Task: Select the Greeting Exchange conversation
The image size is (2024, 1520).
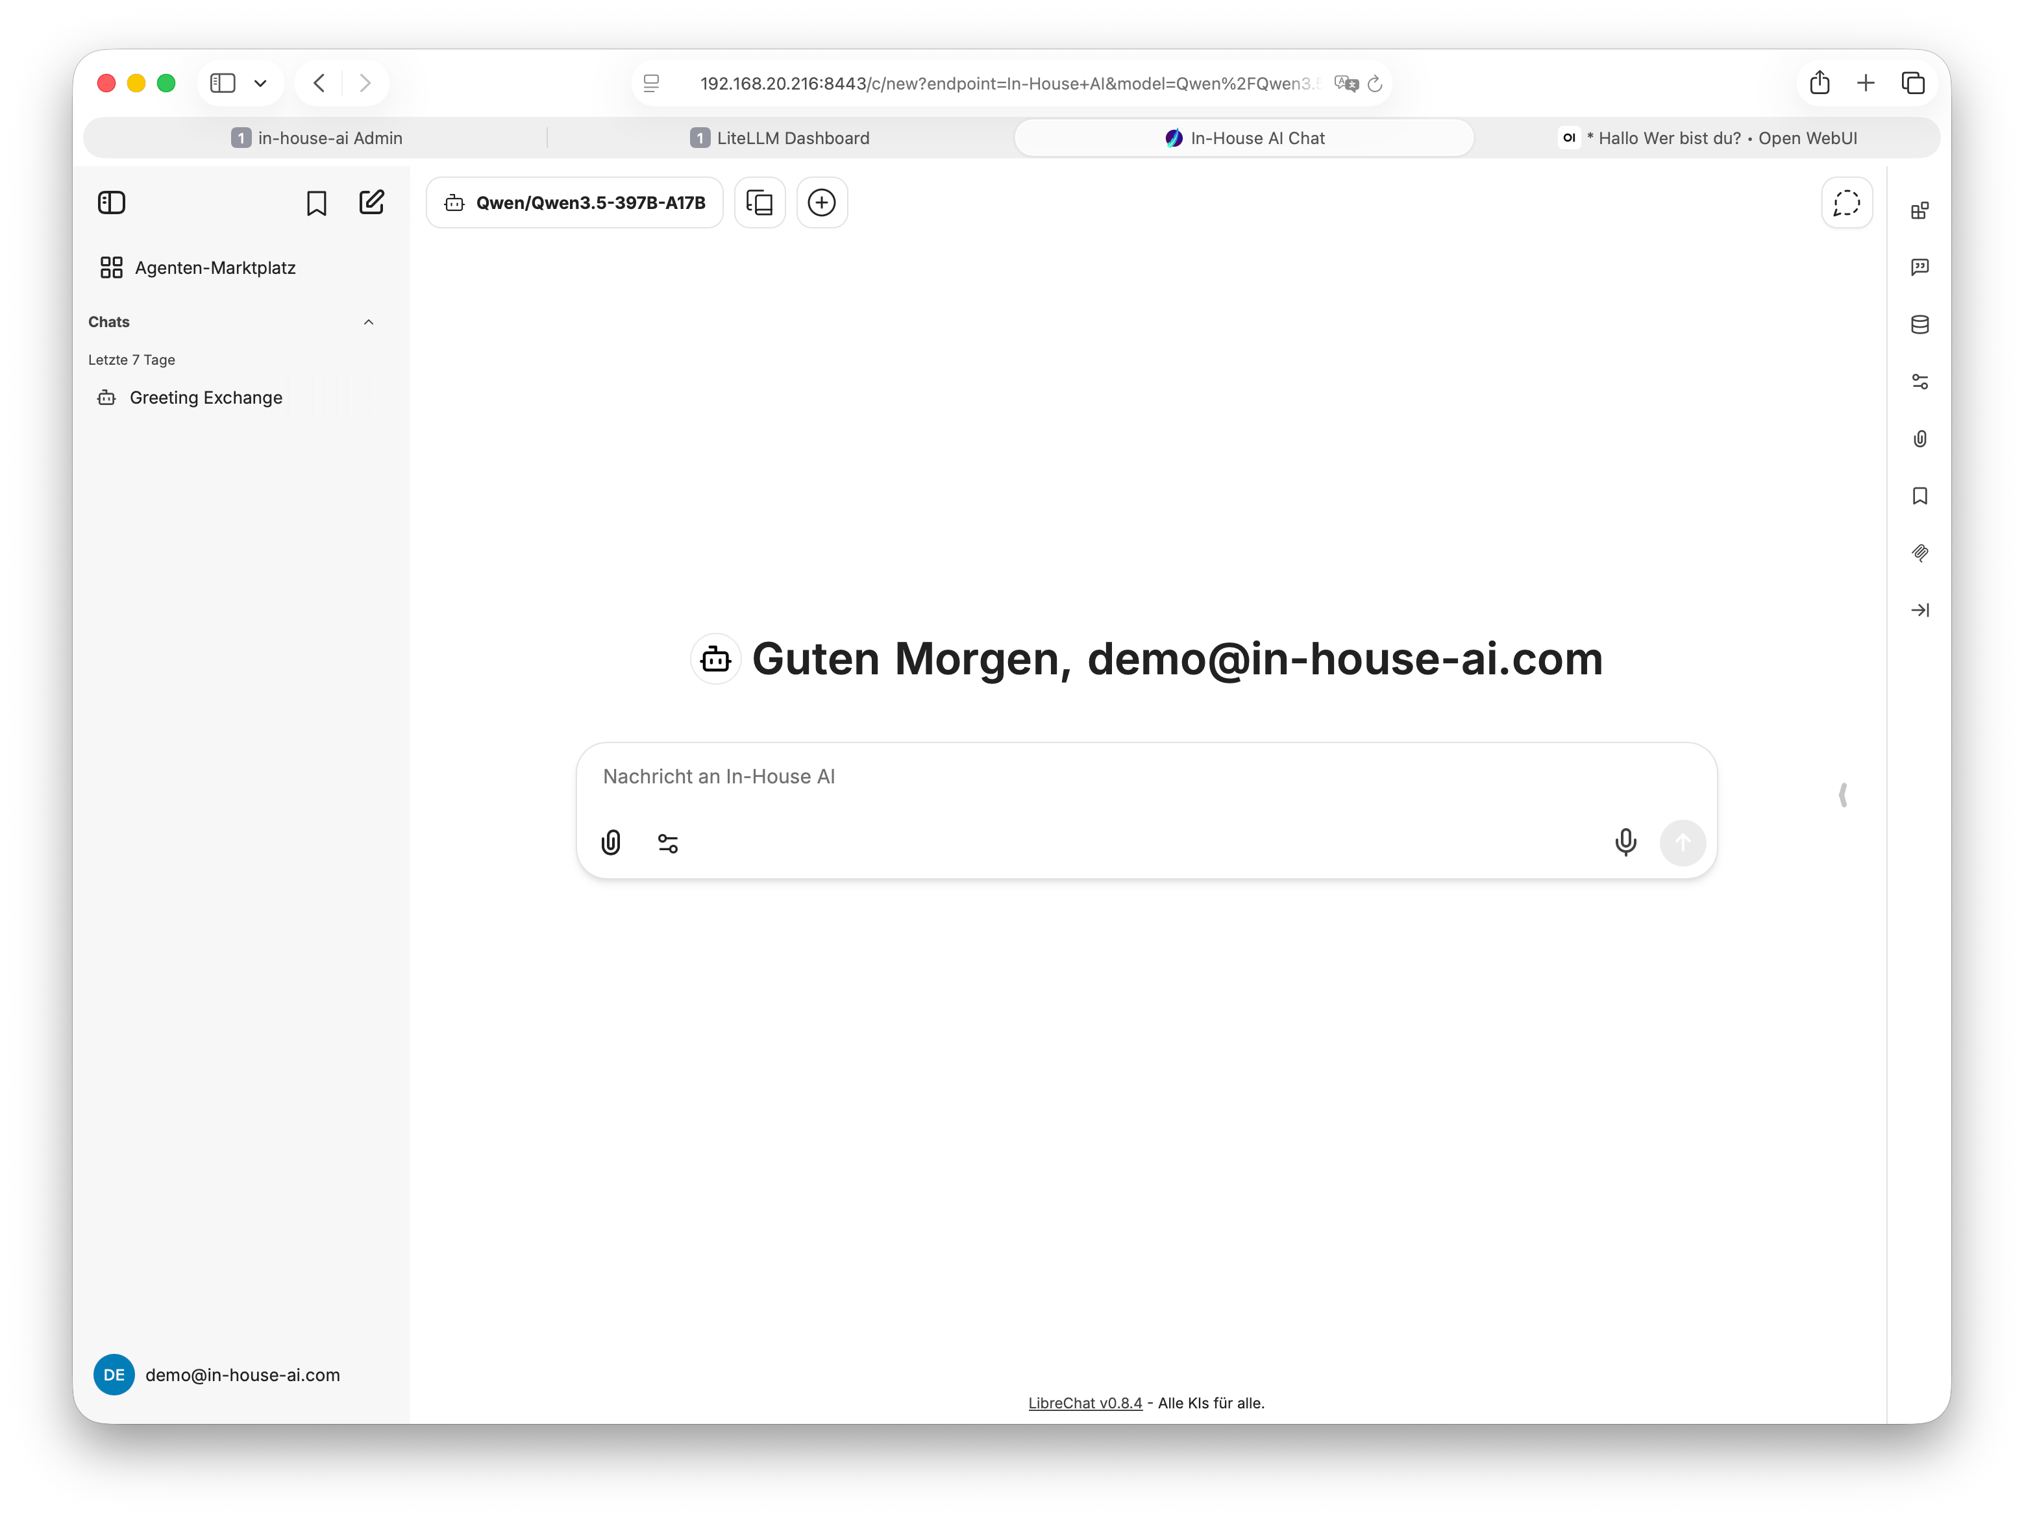Action: pos(206,397)
